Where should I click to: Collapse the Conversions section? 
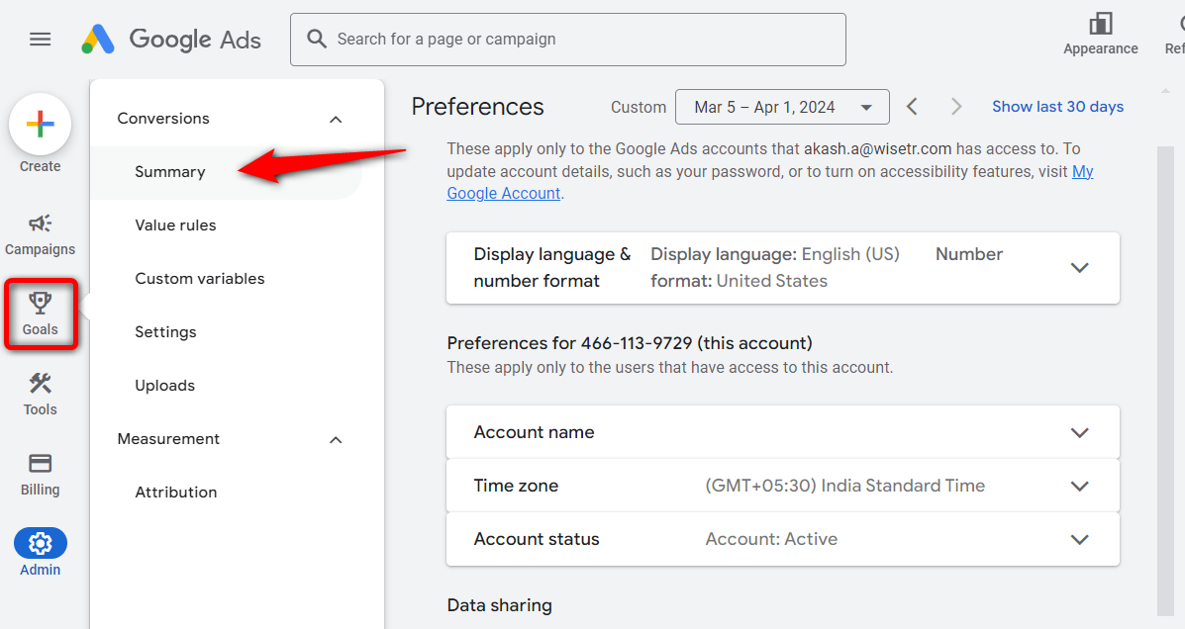pyautogui.click(x=336, y=120)
